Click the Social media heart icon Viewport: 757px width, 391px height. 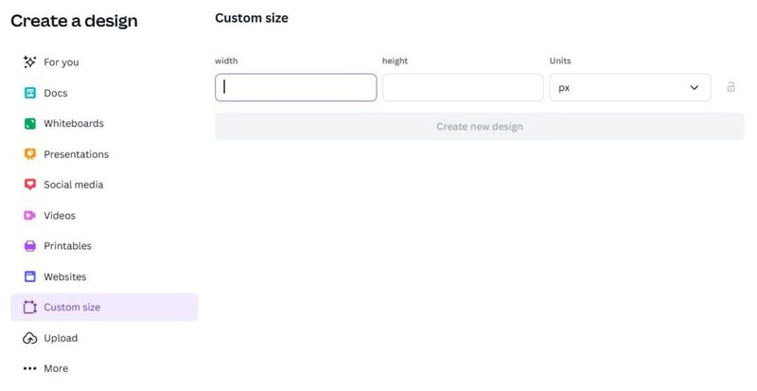pos(29,185)
